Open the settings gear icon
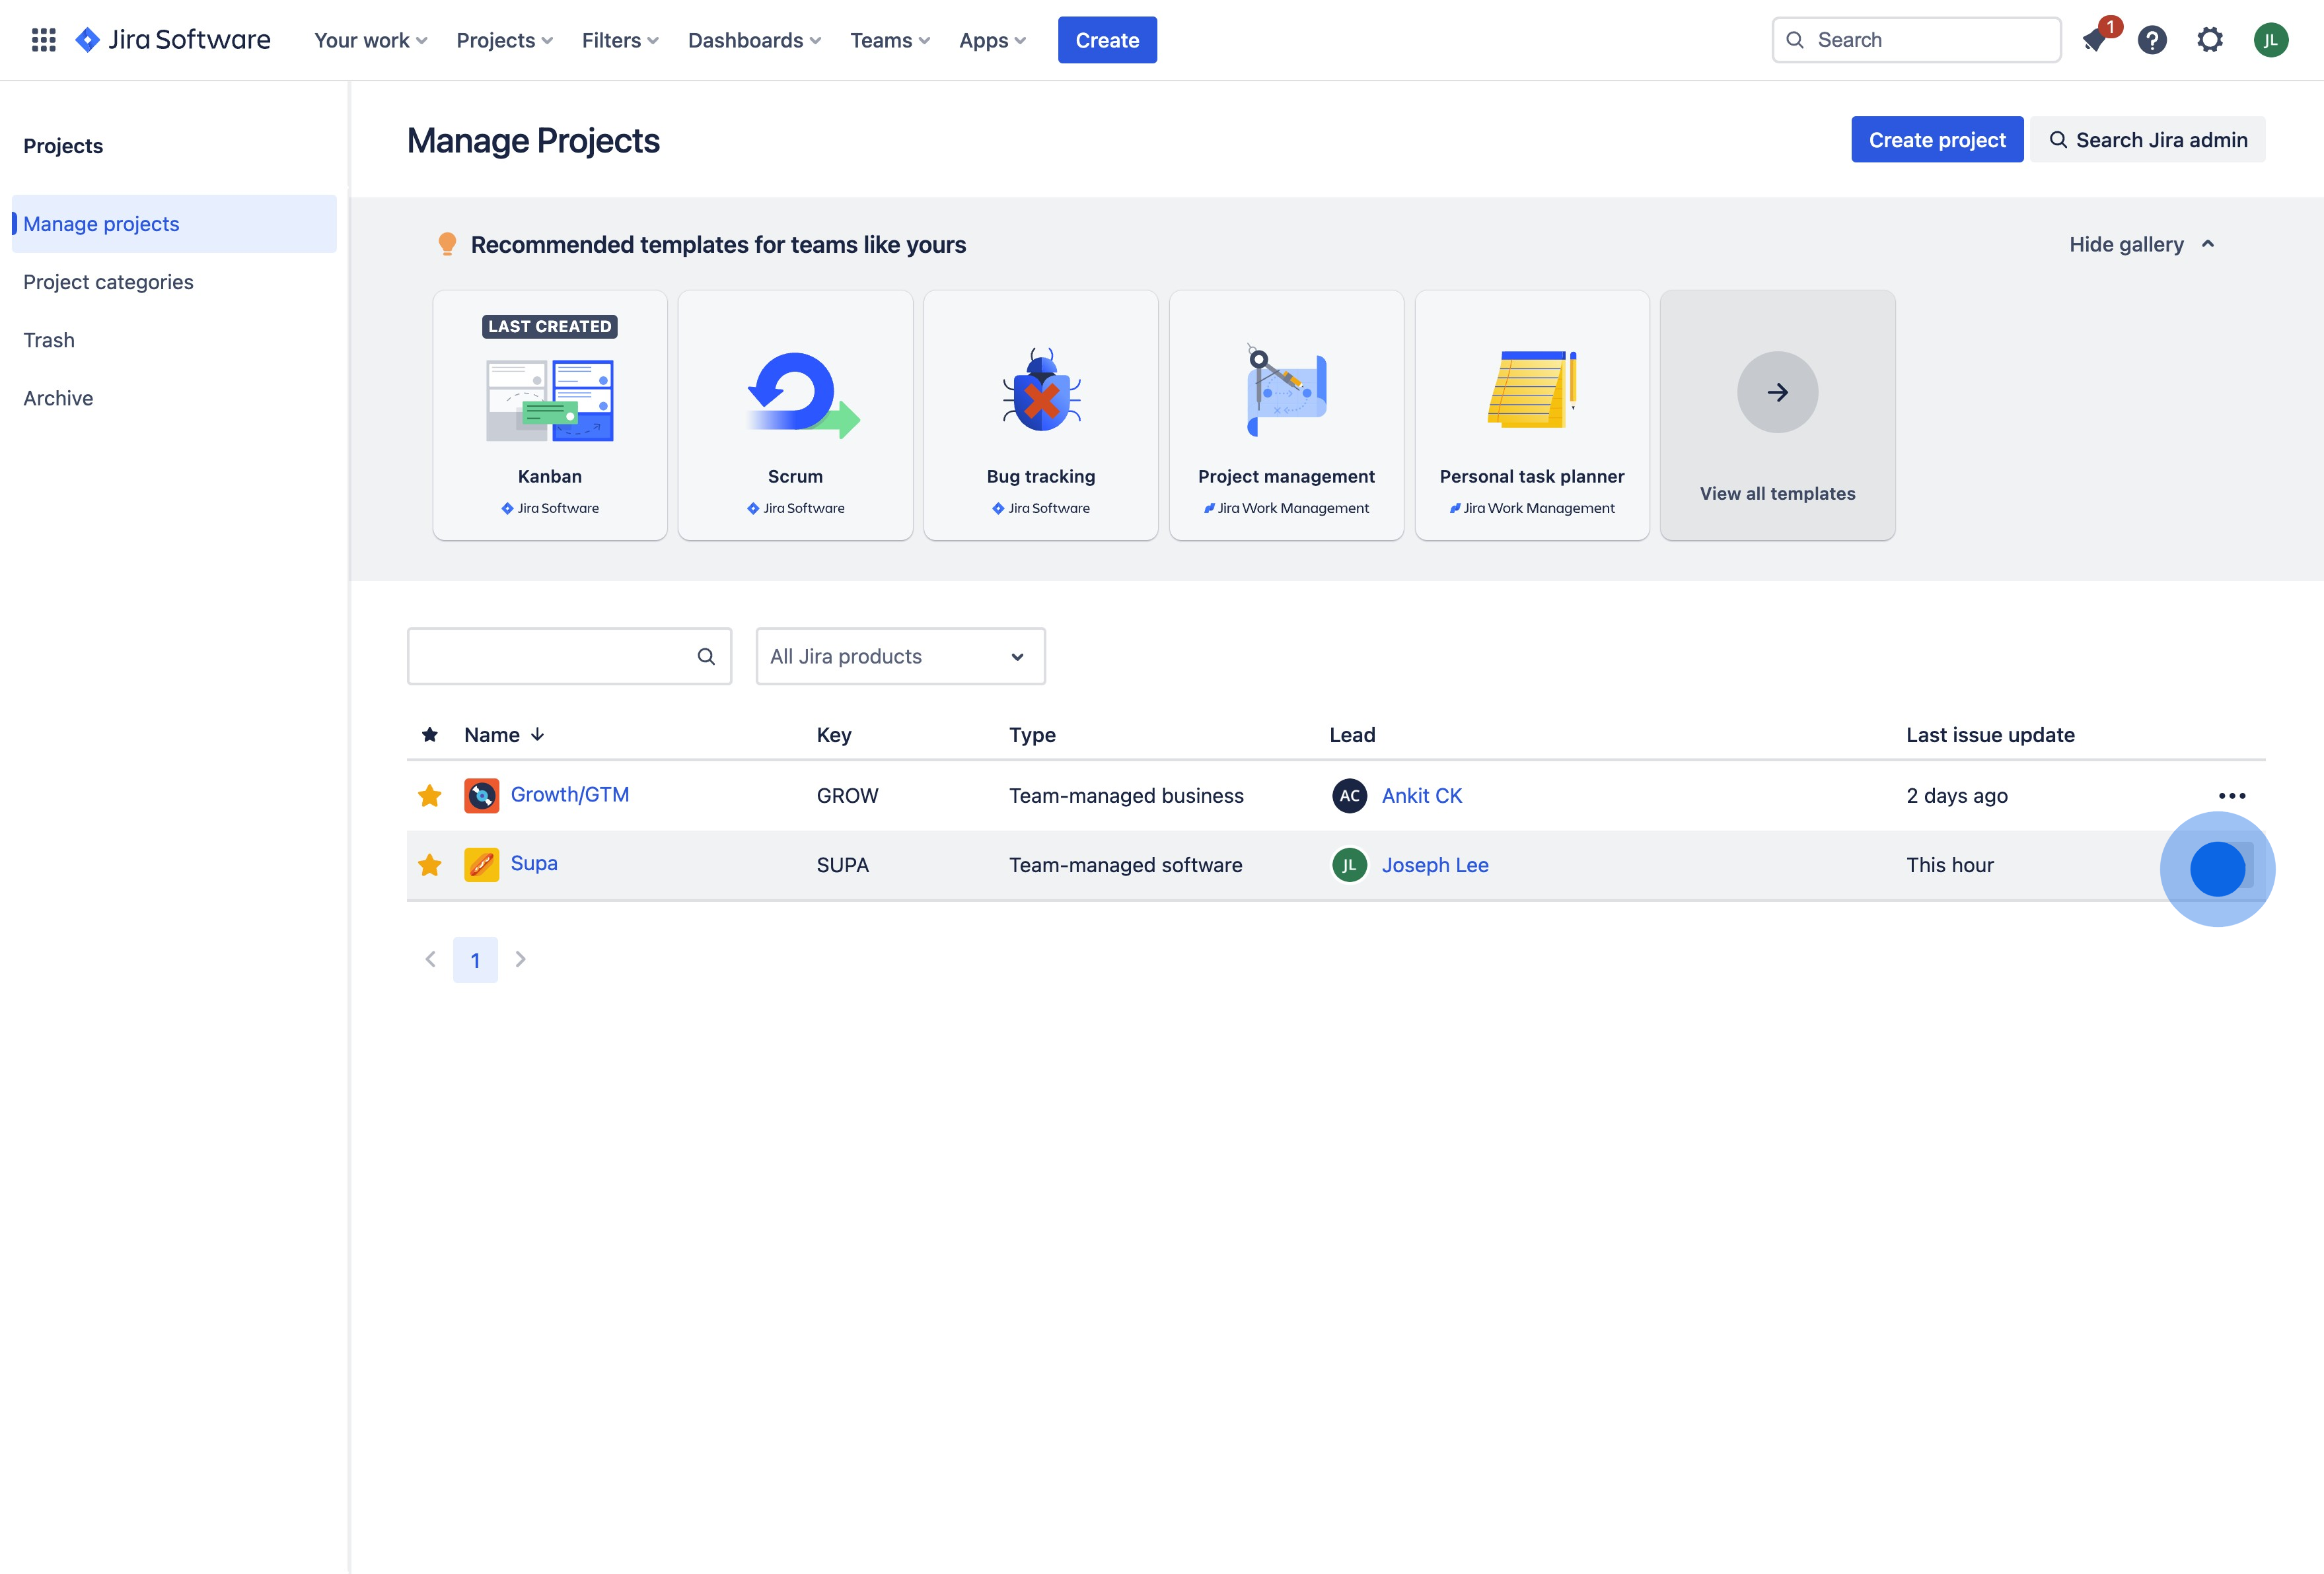This screenshot has height=1574, width=2324. [x=2210, y=40]
